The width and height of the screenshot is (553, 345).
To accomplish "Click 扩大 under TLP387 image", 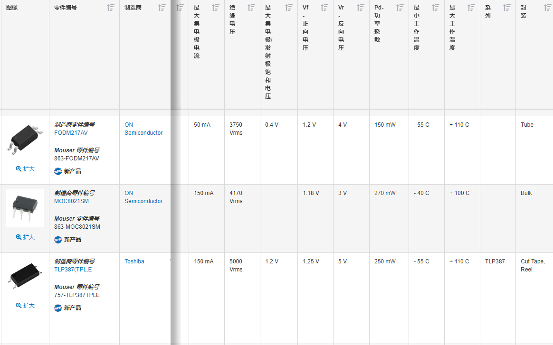I will pos(25,306).
